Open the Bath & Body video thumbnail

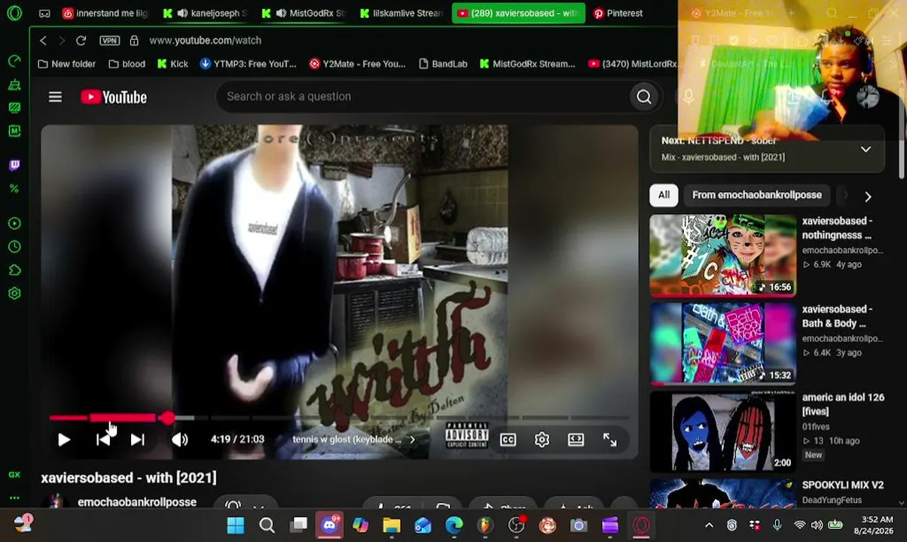point(722,343)
